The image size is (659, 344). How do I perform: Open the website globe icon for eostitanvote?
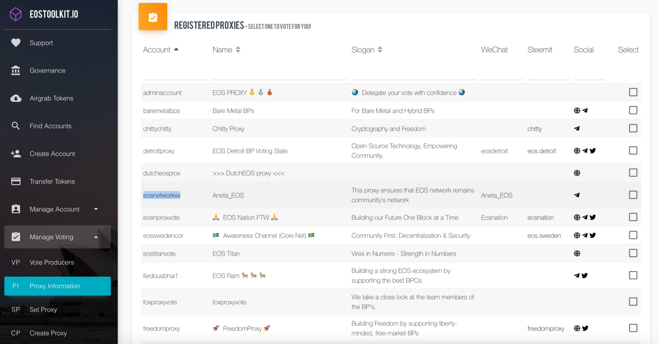pos(577,254)
